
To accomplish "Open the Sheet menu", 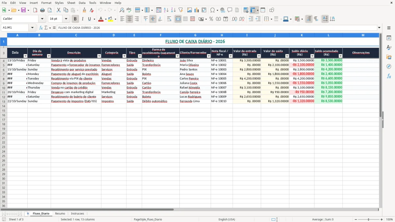I will point(71,3).
